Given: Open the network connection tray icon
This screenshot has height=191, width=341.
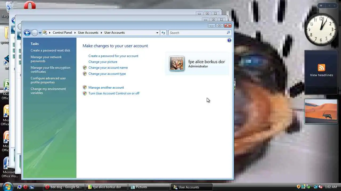Looking at the screenshot, I should coord(315,187).
